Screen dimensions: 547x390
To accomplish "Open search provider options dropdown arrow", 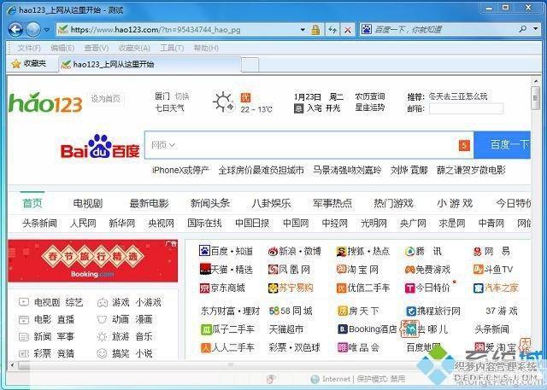I will pos(536,29).
